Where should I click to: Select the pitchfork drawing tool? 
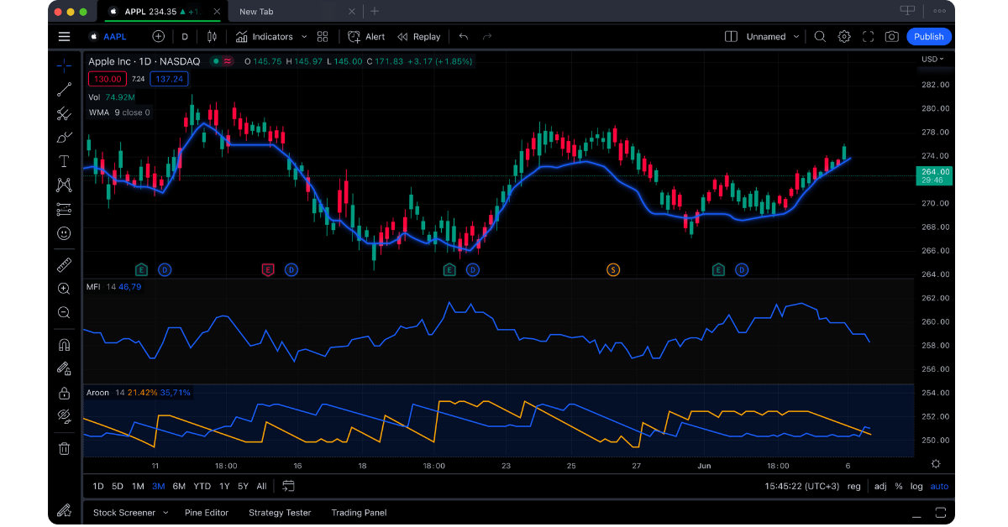tap(64, 113)
